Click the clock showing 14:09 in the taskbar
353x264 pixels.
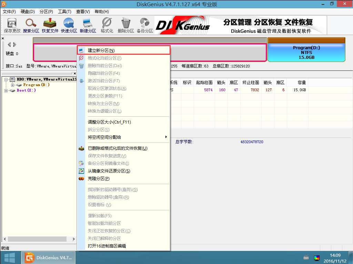pyautogui.click(x=335, y=255)
